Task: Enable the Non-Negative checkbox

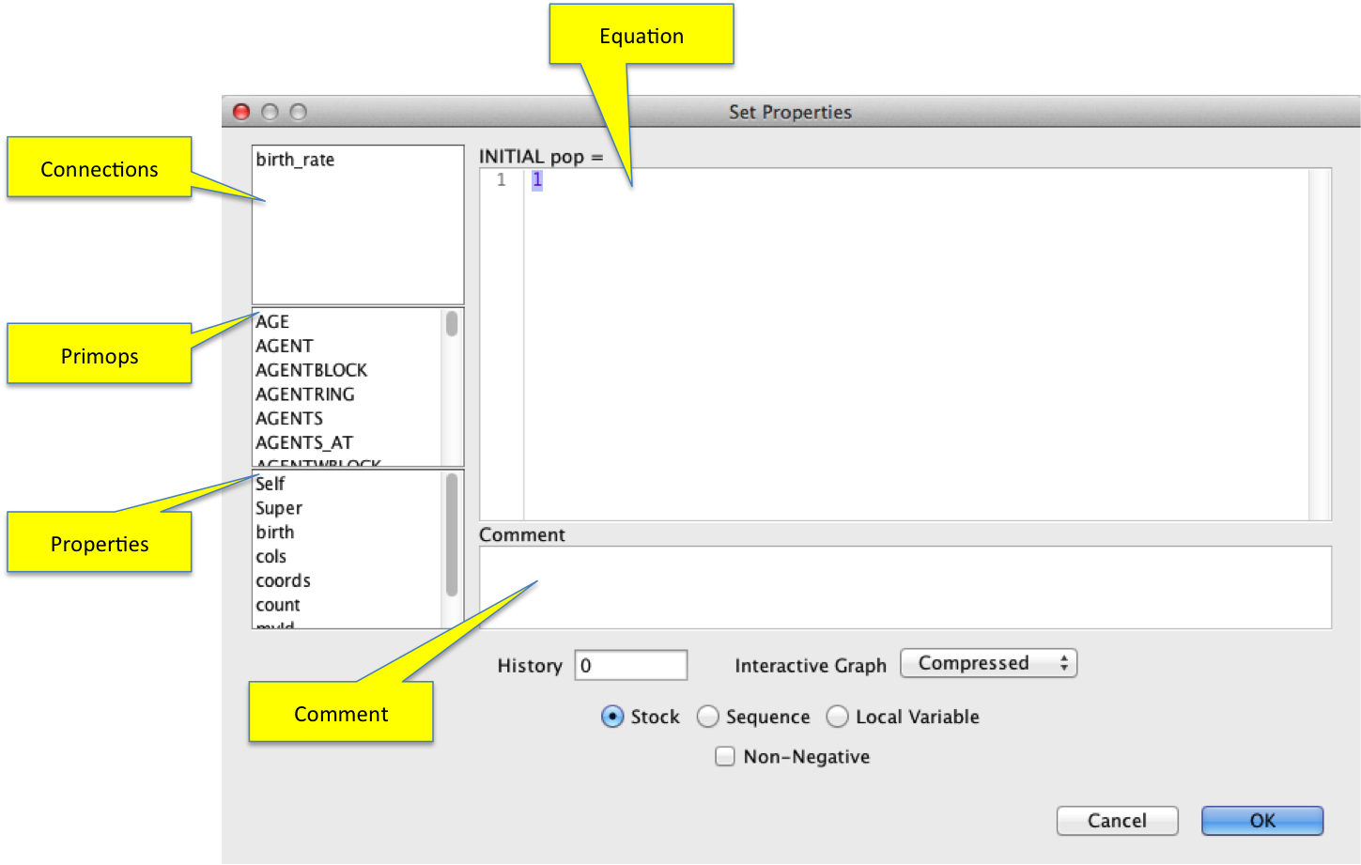Action: [725, 756]
